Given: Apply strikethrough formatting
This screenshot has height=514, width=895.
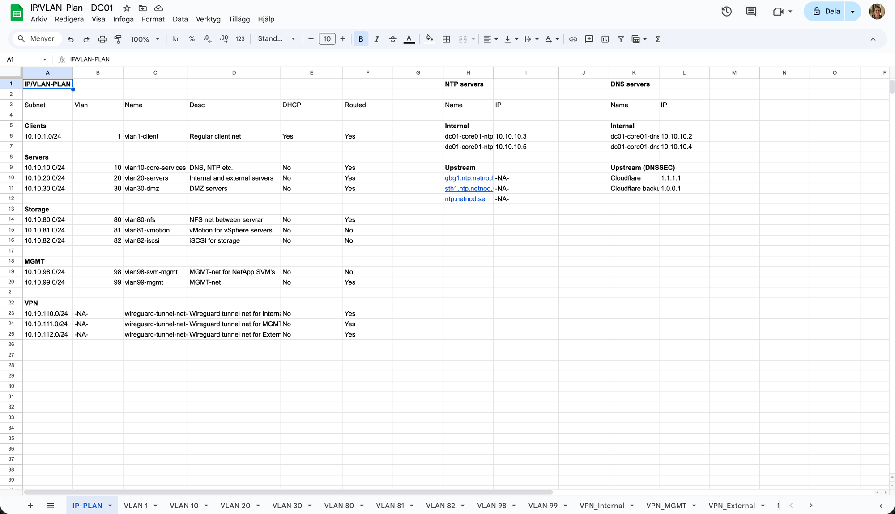Looking at the screenshot, I should [393, 39].
